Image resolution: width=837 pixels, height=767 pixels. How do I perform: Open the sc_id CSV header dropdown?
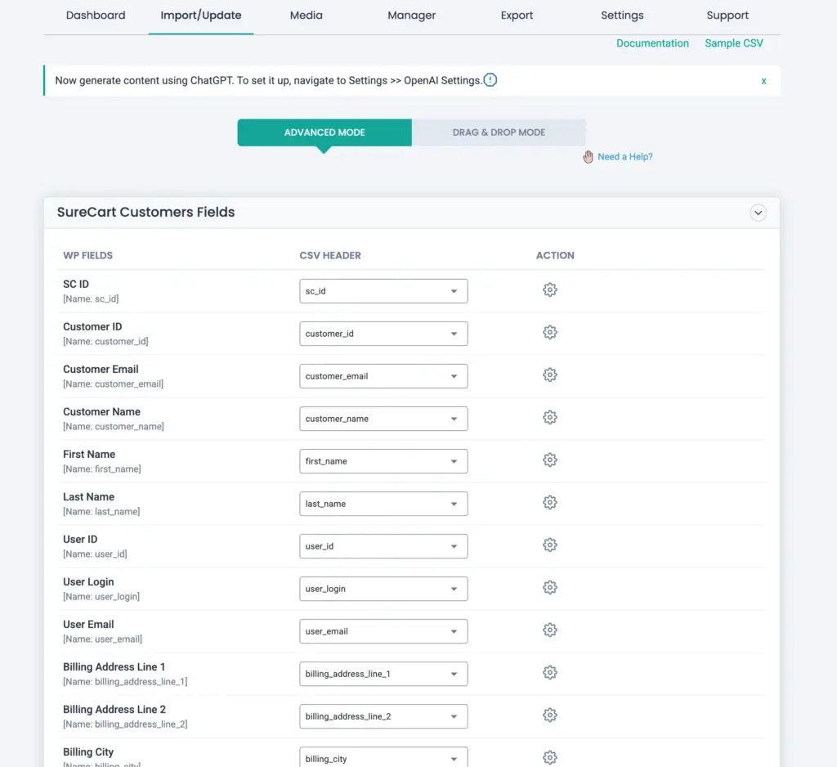coord(383,290)
